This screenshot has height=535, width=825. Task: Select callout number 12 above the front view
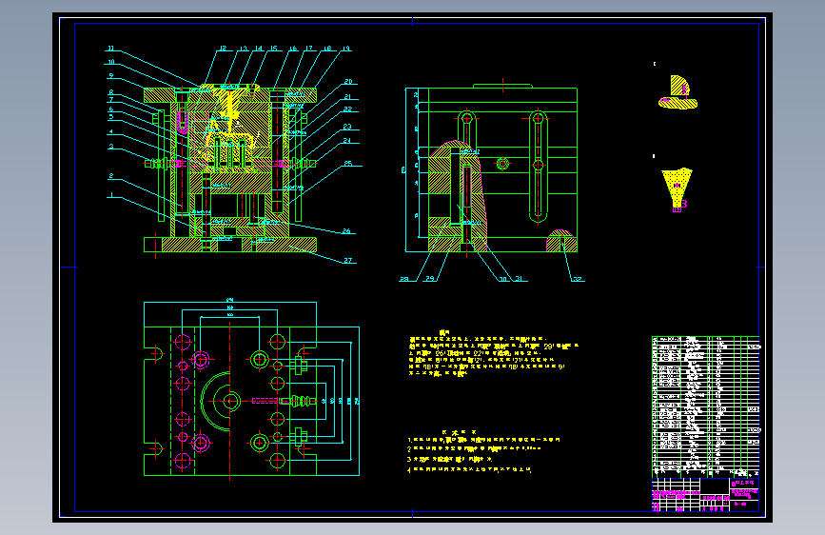(x=223, y=49)
